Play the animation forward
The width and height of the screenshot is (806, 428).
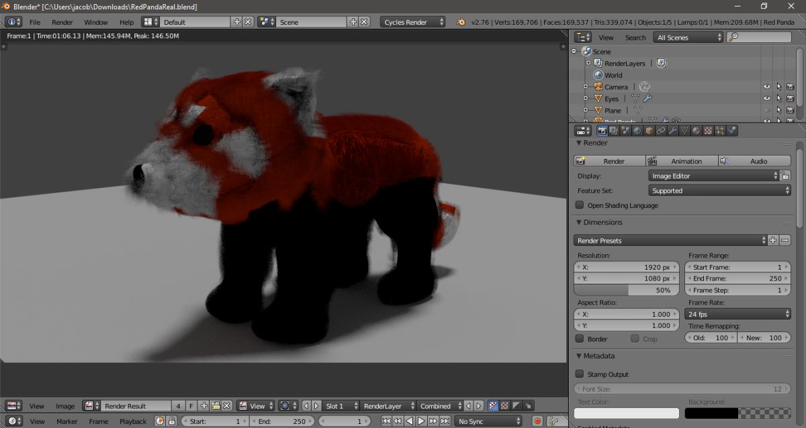[x=420, y=421]
